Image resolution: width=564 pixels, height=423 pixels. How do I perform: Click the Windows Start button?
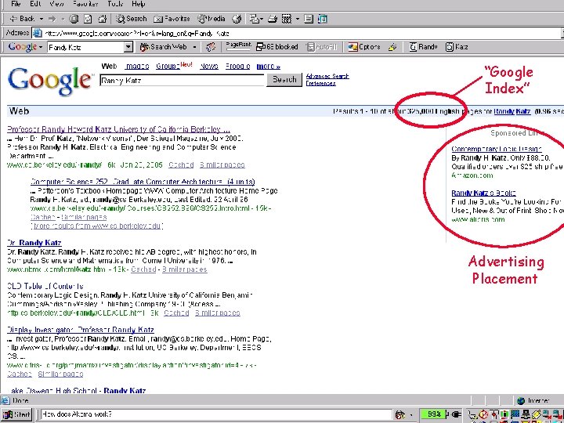click(16, 414)
